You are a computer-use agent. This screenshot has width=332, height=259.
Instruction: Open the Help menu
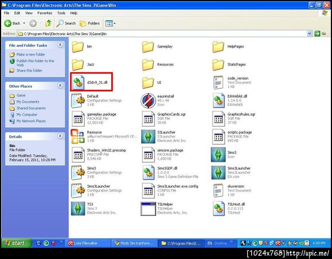(74, 13)
